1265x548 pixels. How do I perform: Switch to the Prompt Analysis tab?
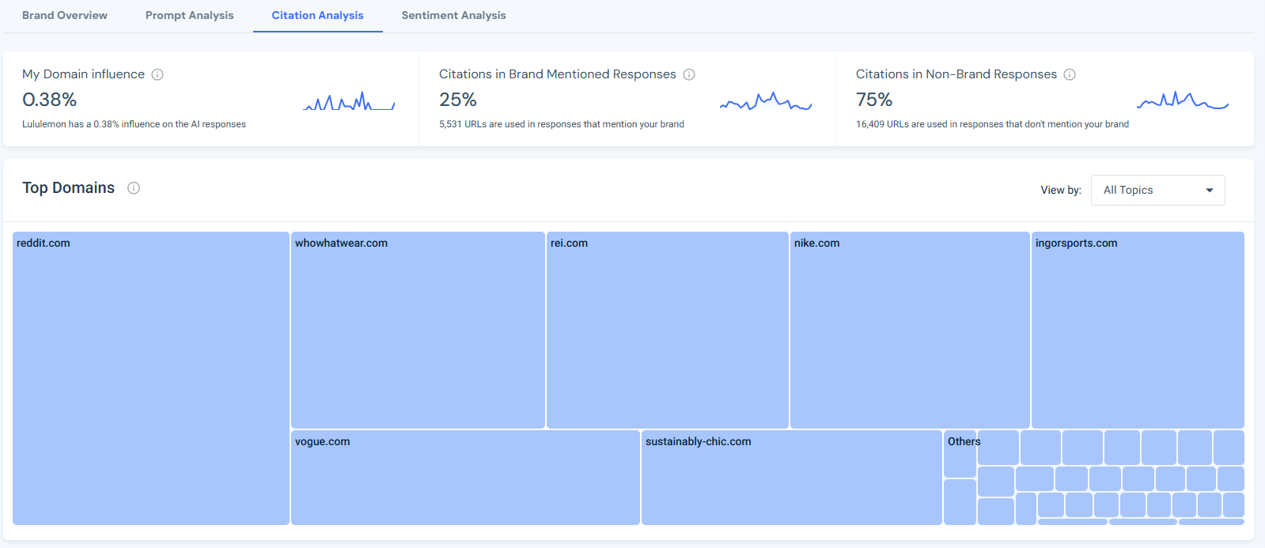click(x=190, y=15)
